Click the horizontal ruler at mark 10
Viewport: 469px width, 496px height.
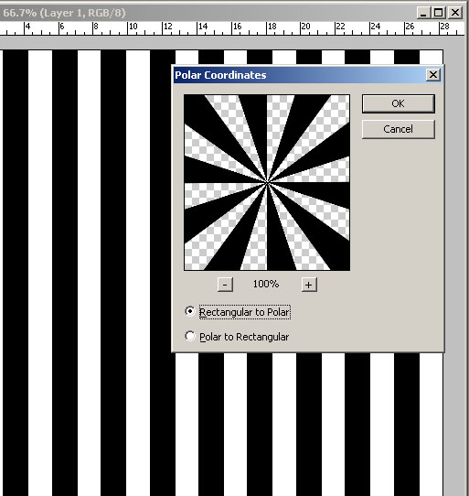coord(128,28)
